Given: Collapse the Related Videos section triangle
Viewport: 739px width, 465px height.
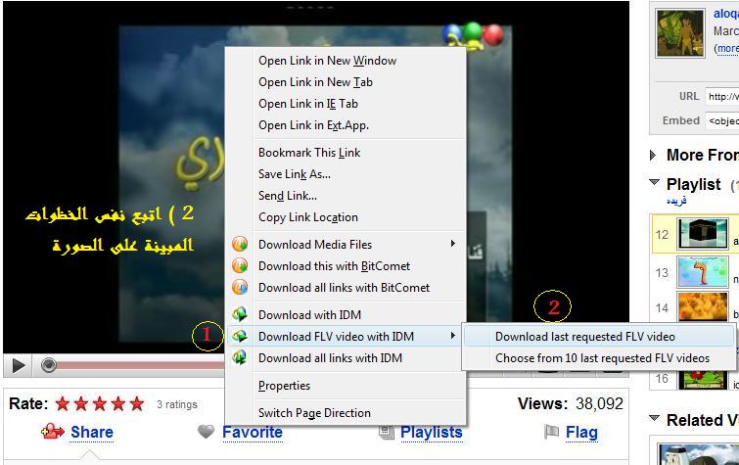Looking at the screenshot, I should (x=654, y=418).
